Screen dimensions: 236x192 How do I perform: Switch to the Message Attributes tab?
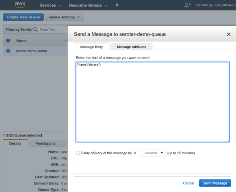point(131,47)
